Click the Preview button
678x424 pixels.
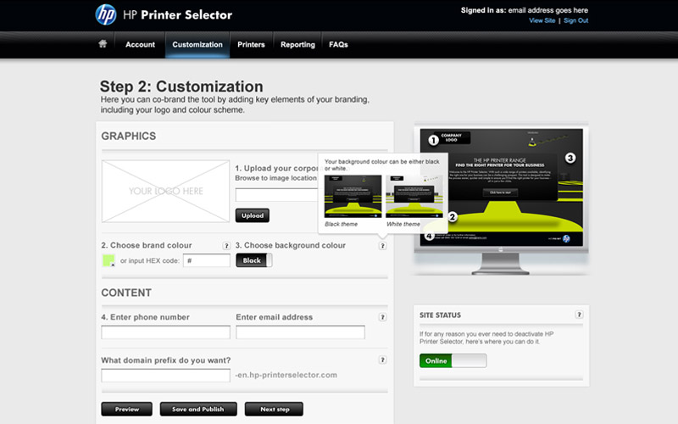pyautogui.click(x=126, y=409)
